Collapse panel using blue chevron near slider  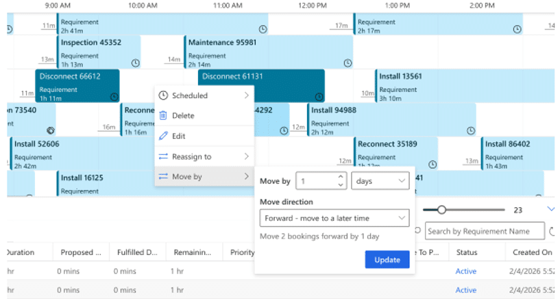click(550, 209)
